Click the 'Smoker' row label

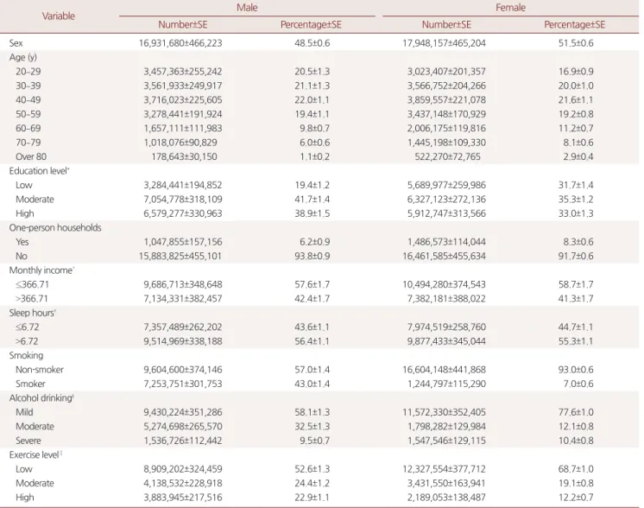click(x=30, y=384)
